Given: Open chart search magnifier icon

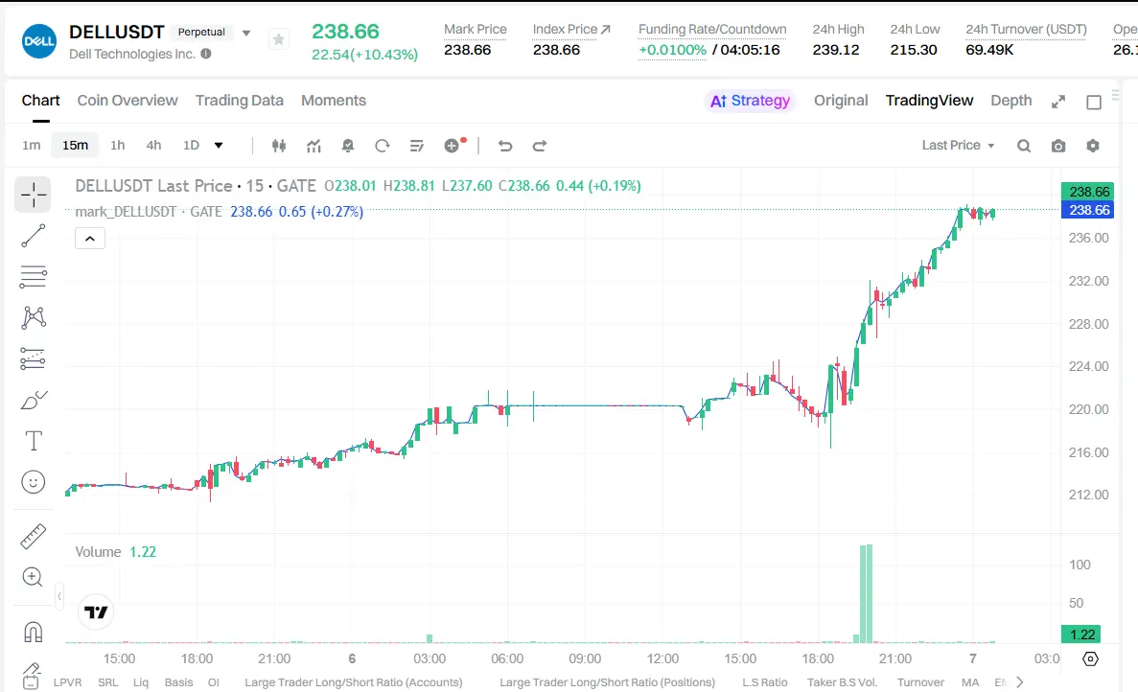Looking at the screenshot, I should (1024, 146).
